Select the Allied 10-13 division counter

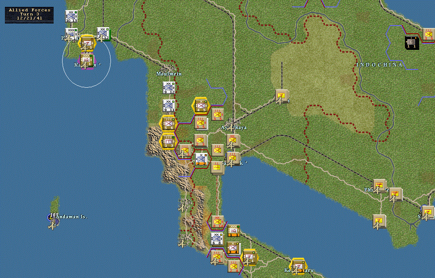(71, 16)
